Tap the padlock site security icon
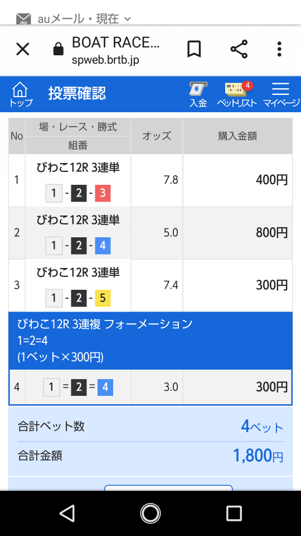 [59, 49]
